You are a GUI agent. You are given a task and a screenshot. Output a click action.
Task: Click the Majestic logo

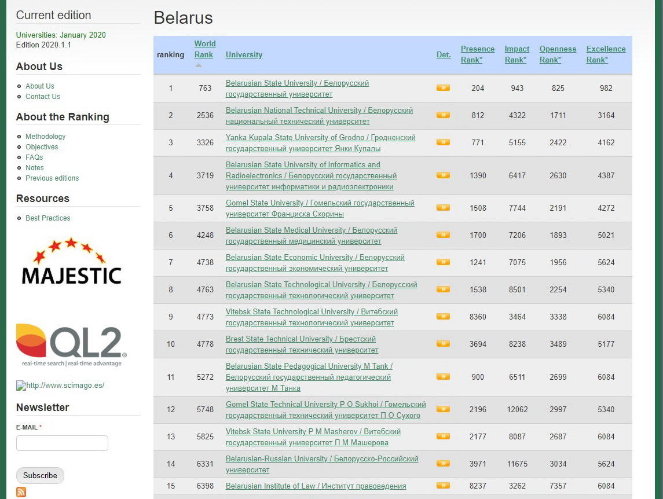(x=71, y=261)
